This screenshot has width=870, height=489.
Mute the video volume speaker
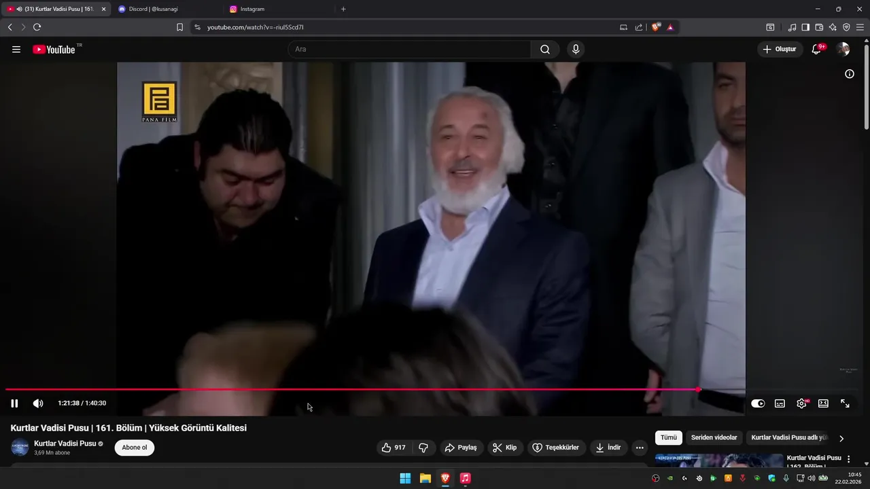[x=38, y=403]
